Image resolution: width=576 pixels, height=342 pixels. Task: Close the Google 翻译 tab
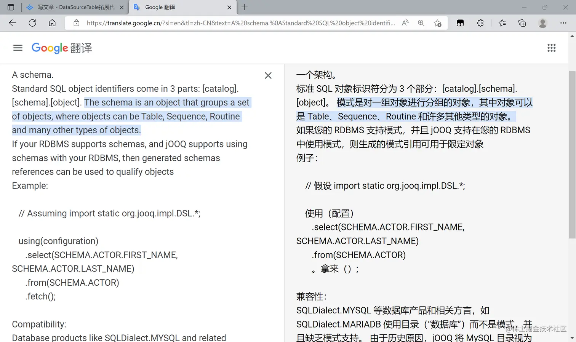pos(229,7)
